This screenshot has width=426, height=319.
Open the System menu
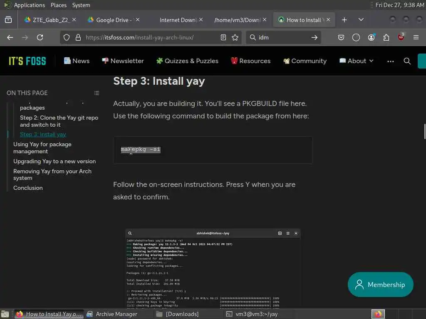(x=81, y=5)
